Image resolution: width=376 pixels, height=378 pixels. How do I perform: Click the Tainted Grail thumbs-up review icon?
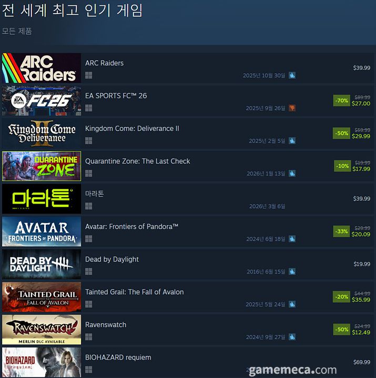click(x=292, y=304)
